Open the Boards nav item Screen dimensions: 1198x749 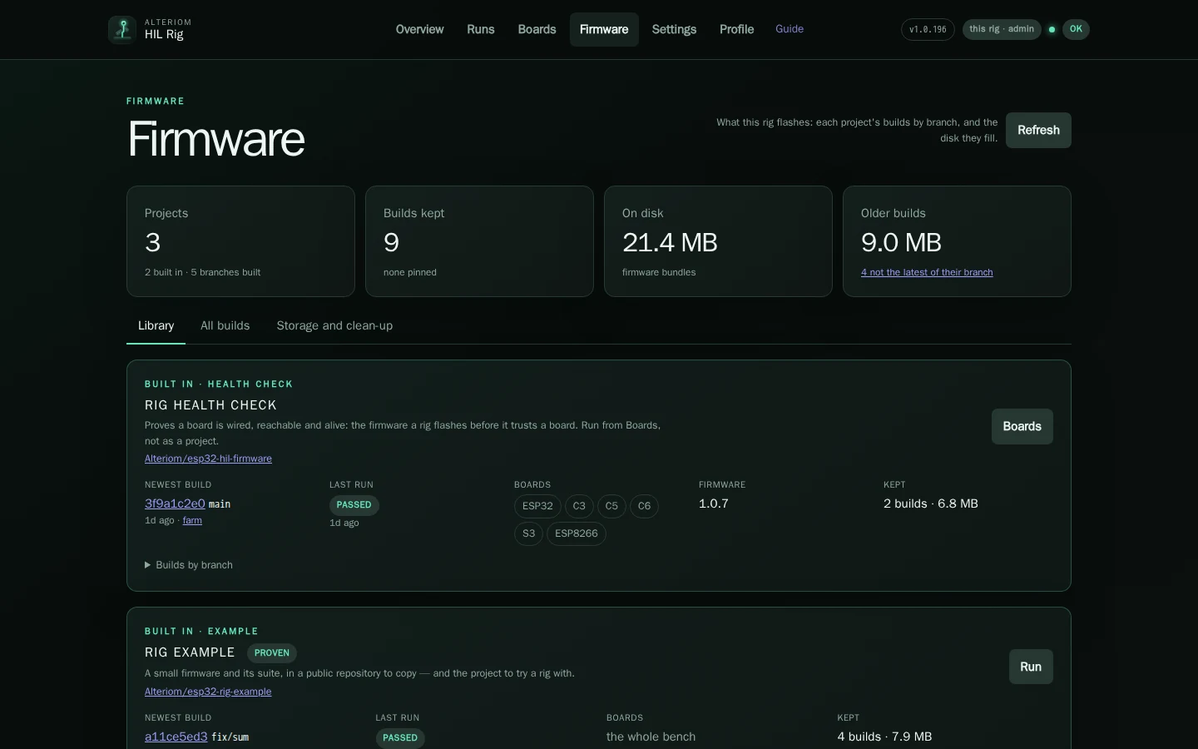(537, 29)
